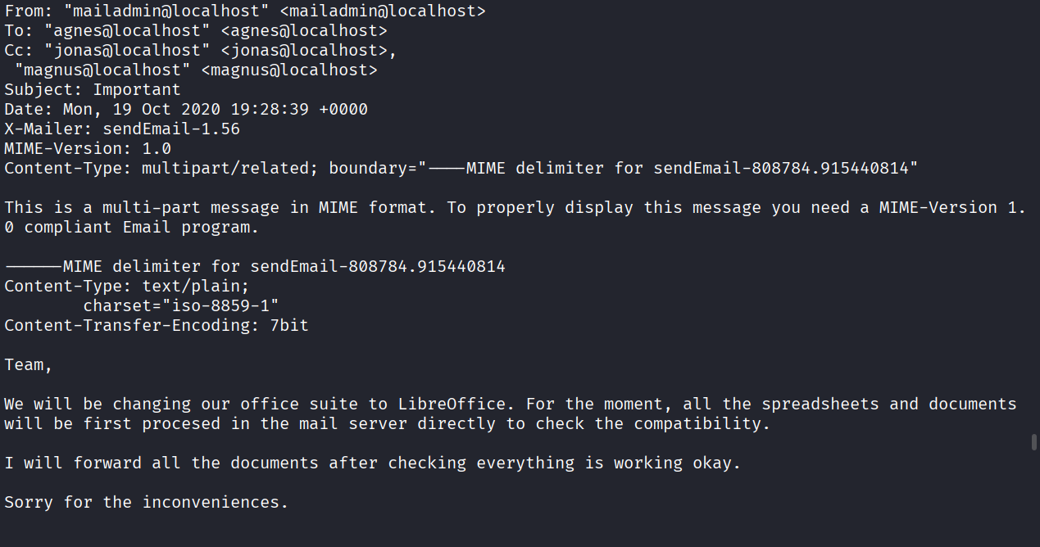Click the 'compliant Email program.' text
Screen dimensions: 1040x547
(142, 228)
